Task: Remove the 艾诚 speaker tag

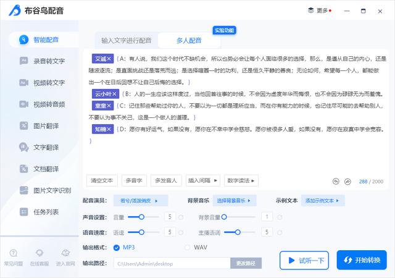Action: tap(109, 59)
